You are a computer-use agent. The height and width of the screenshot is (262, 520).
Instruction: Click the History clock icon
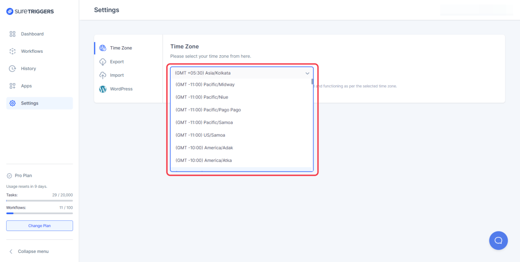[13, 69]
